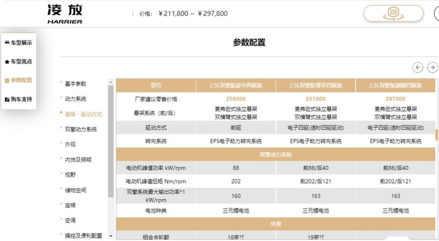Click the previous arrow circle button
The height and width of the screenshot is (241, 439).
tap(418, 67)
